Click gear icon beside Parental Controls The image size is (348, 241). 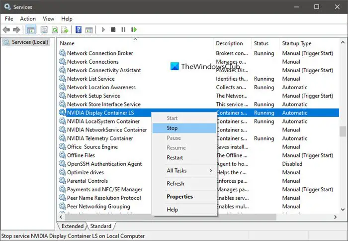(x=62, y=181)
